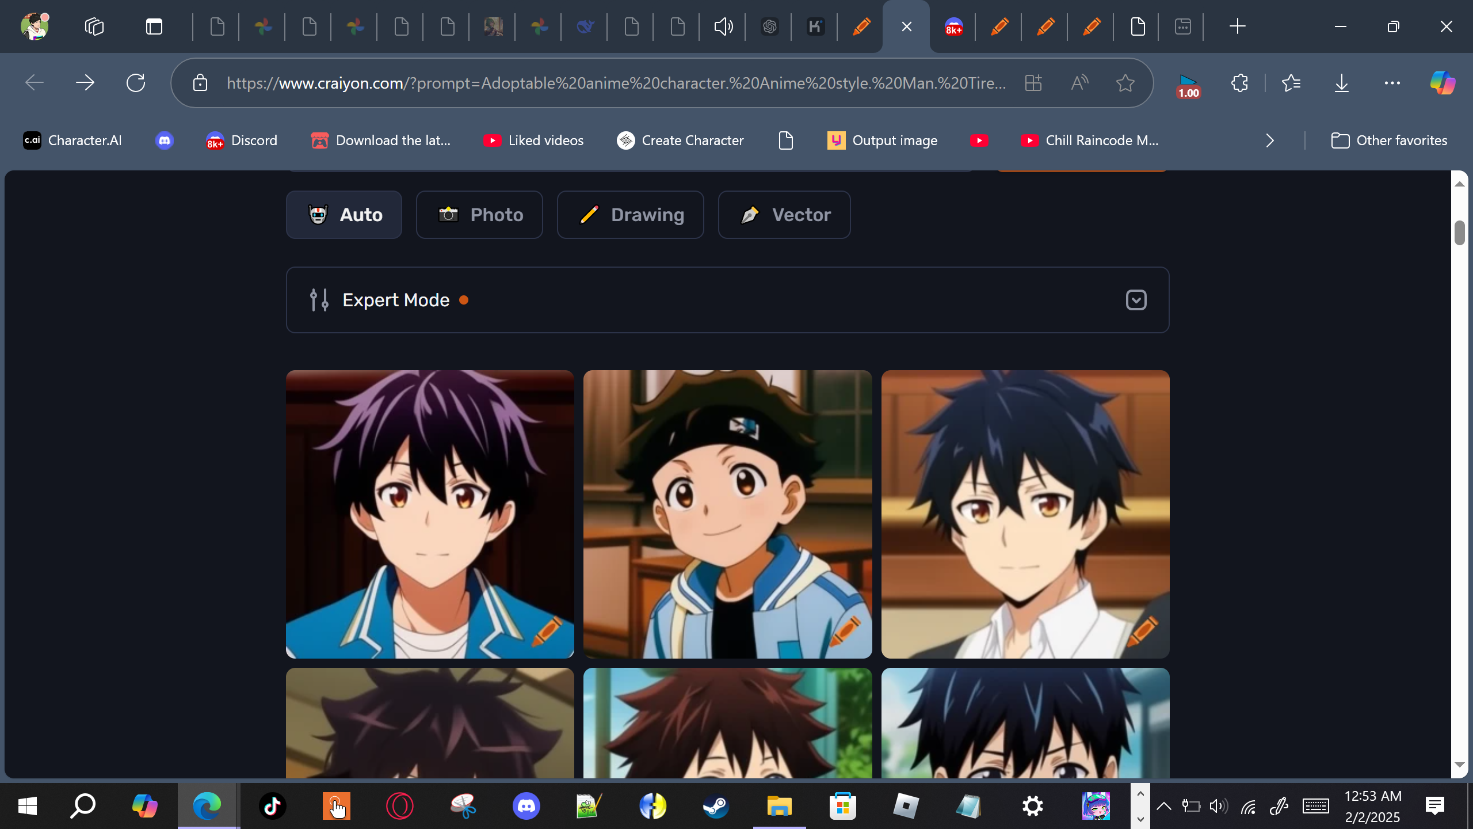
Task: Select the Drawing style option
Action: coord(630,215)
